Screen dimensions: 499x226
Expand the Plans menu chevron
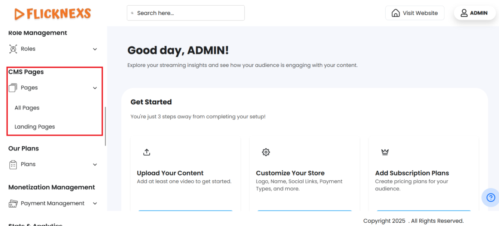95,165
